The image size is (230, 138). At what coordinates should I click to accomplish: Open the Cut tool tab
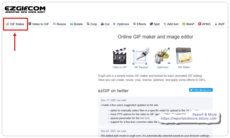click(105, 24)
